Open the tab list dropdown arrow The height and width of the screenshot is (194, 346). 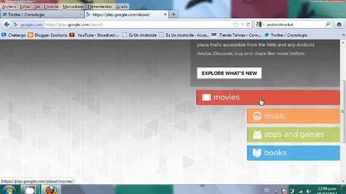click(343, 14)
